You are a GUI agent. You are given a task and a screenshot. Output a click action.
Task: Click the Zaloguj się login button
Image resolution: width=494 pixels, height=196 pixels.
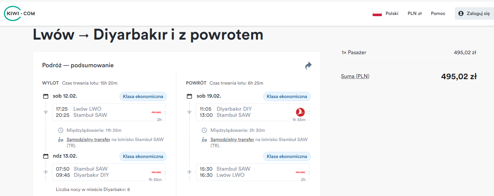[x=474, y=13]
